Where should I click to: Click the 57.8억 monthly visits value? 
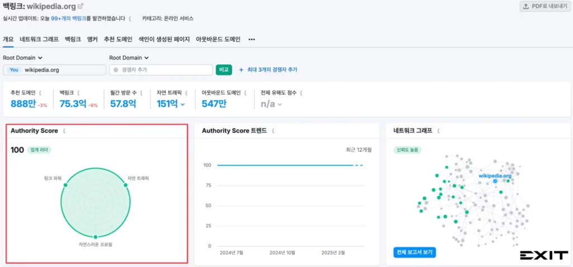tap(123, 104)
